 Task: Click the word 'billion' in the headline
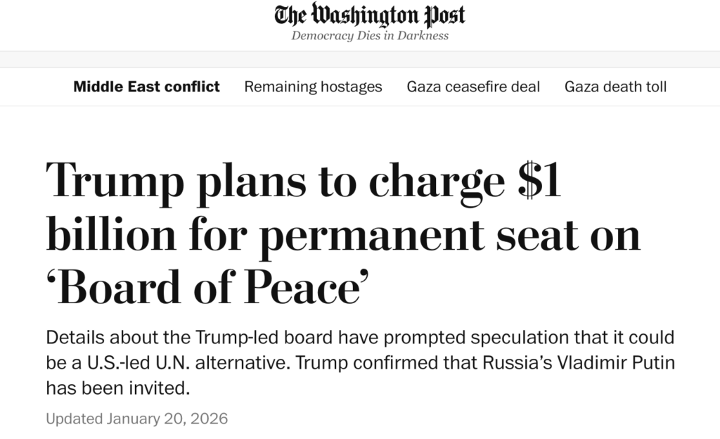[x=105, y=235]
